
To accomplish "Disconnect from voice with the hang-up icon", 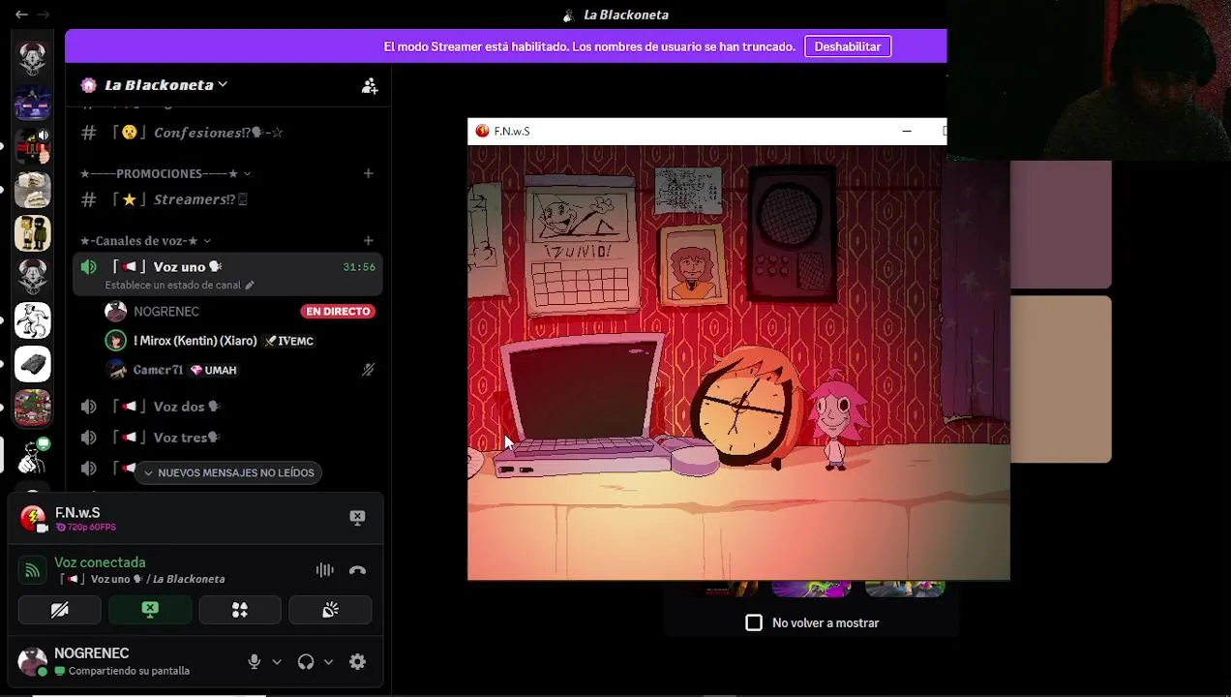I will [357, 570].
